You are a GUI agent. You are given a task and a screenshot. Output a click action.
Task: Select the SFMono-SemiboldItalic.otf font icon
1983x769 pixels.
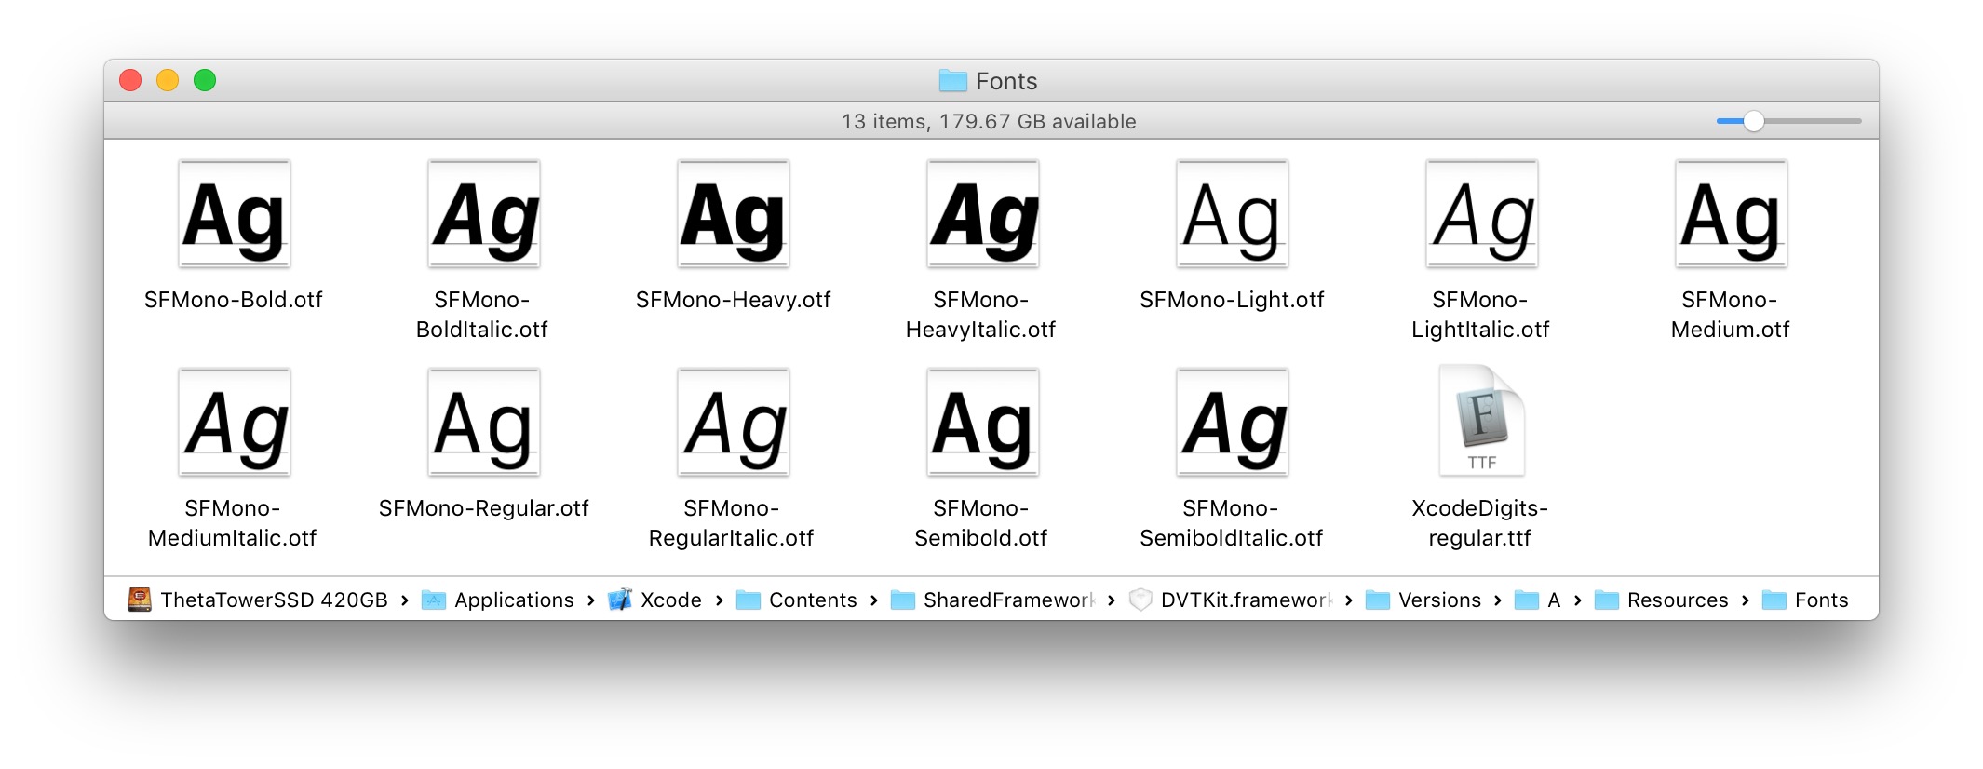click(x=1233, y=423)
